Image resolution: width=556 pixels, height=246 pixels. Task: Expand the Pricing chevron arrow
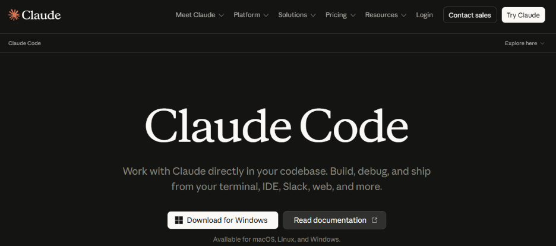pos(353,15)
